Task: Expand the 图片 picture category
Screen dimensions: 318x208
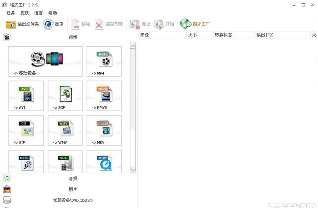Action: click(x=73, y=189)
